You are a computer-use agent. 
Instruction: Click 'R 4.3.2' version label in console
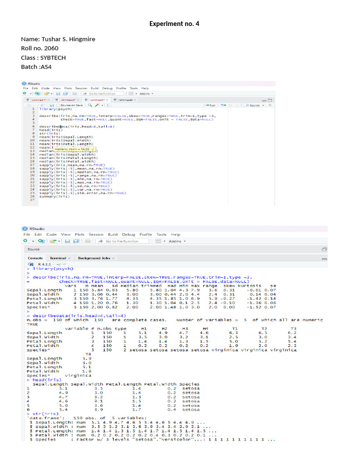(x=45, y=264)
